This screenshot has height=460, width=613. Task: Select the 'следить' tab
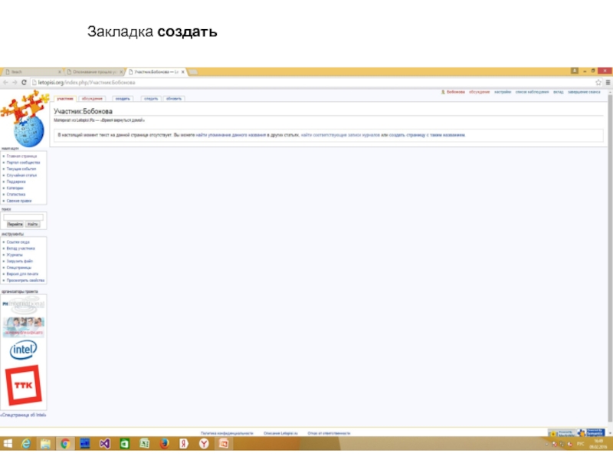(151, 98)
